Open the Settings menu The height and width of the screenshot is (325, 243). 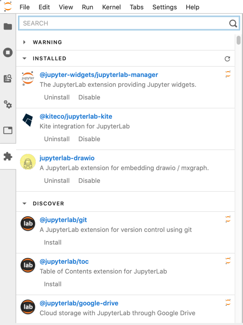165,7
